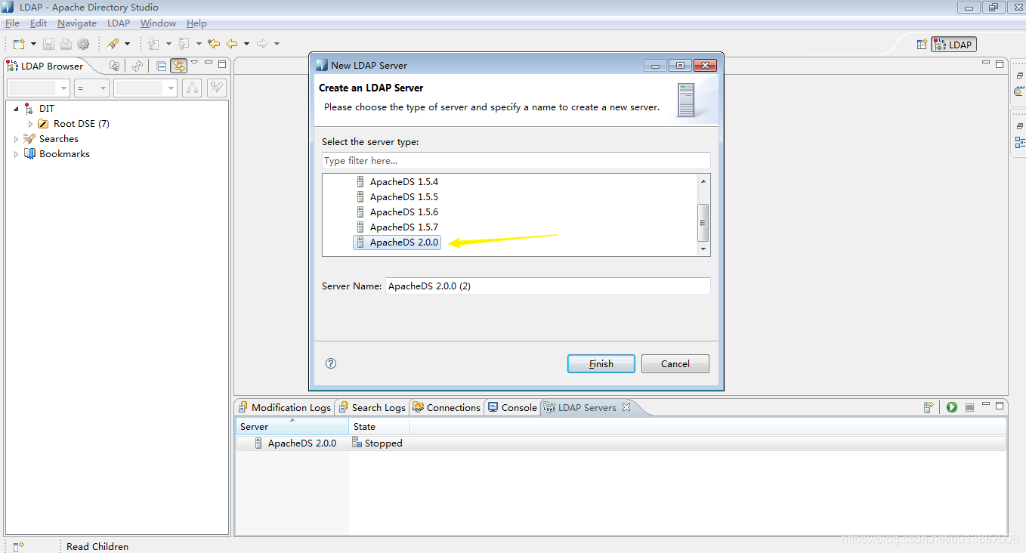The width and height of the screenshot is (1026, 553).
Task: Click the Back navigation arrow
Action: click(x=232, y=44)
